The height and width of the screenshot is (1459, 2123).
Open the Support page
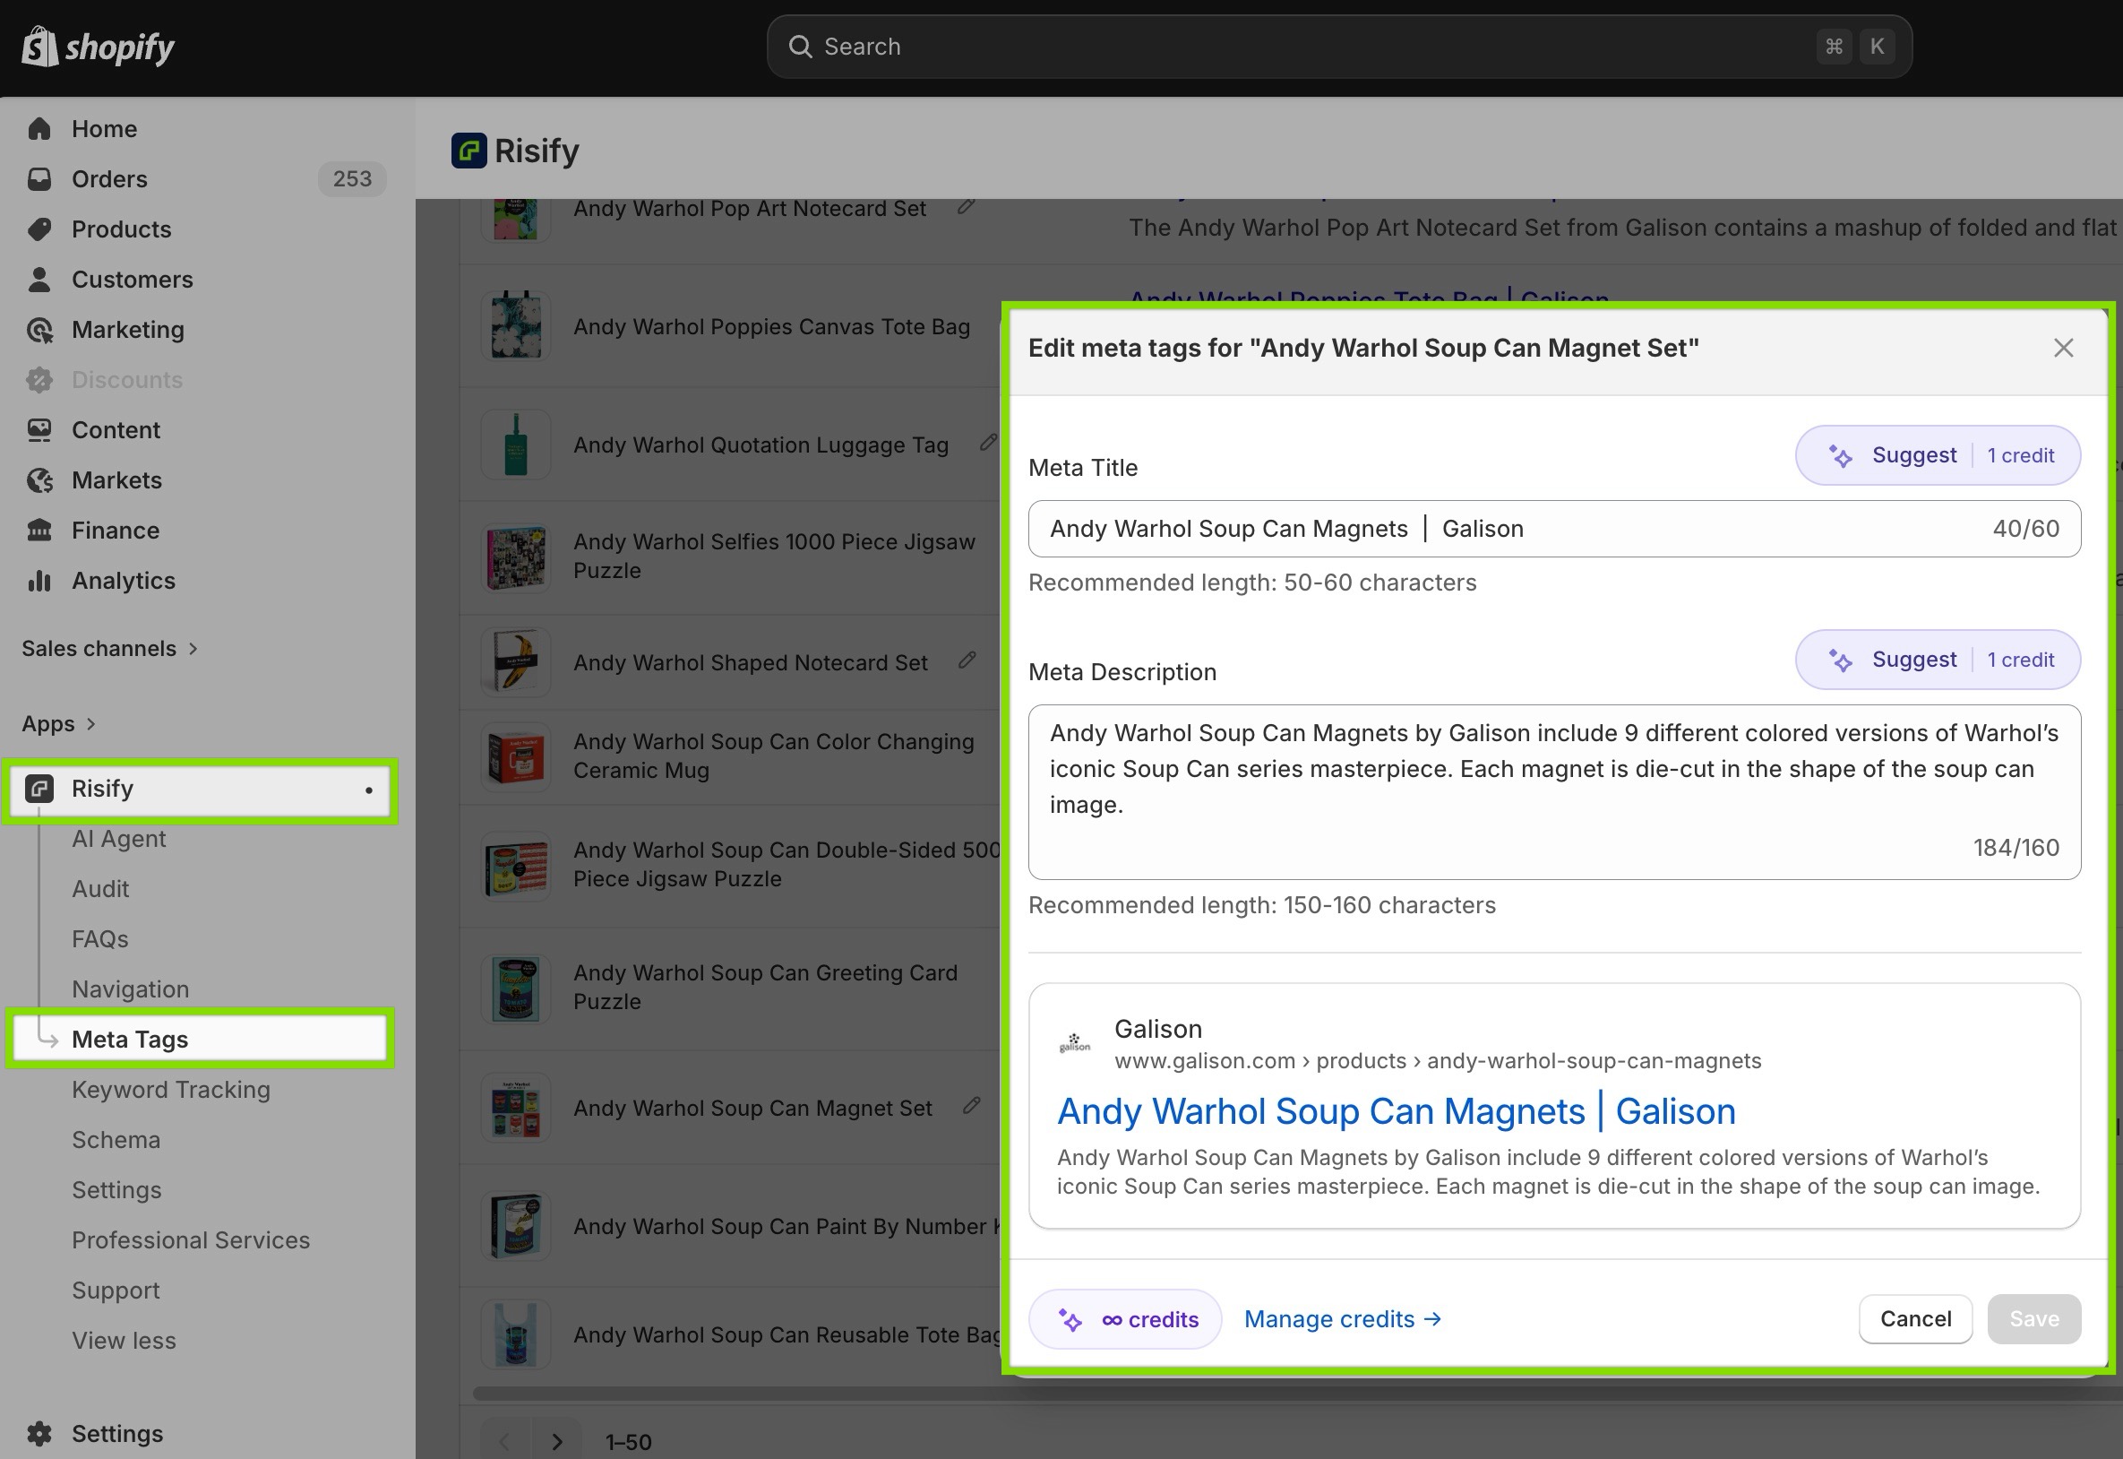click(x=116, y=1291)
